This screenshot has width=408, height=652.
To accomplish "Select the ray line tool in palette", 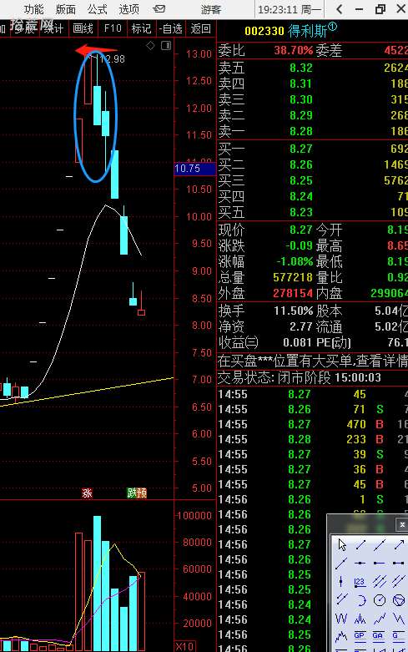I will [342, 563].
